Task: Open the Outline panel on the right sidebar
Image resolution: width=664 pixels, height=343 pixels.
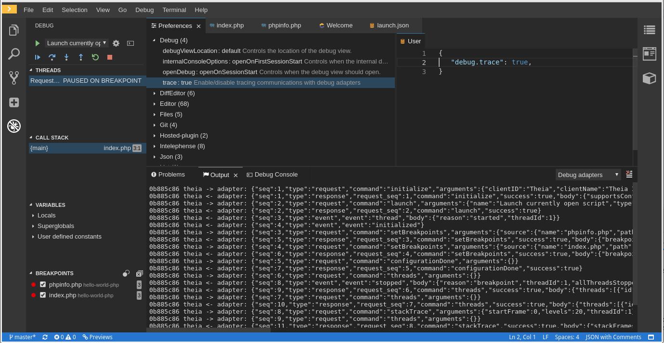Action: click(649, 30)
